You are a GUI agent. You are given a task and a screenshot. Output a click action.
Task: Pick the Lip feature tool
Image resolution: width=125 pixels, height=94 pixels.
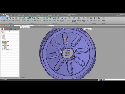pyautogui.click(x=37, y=19)
